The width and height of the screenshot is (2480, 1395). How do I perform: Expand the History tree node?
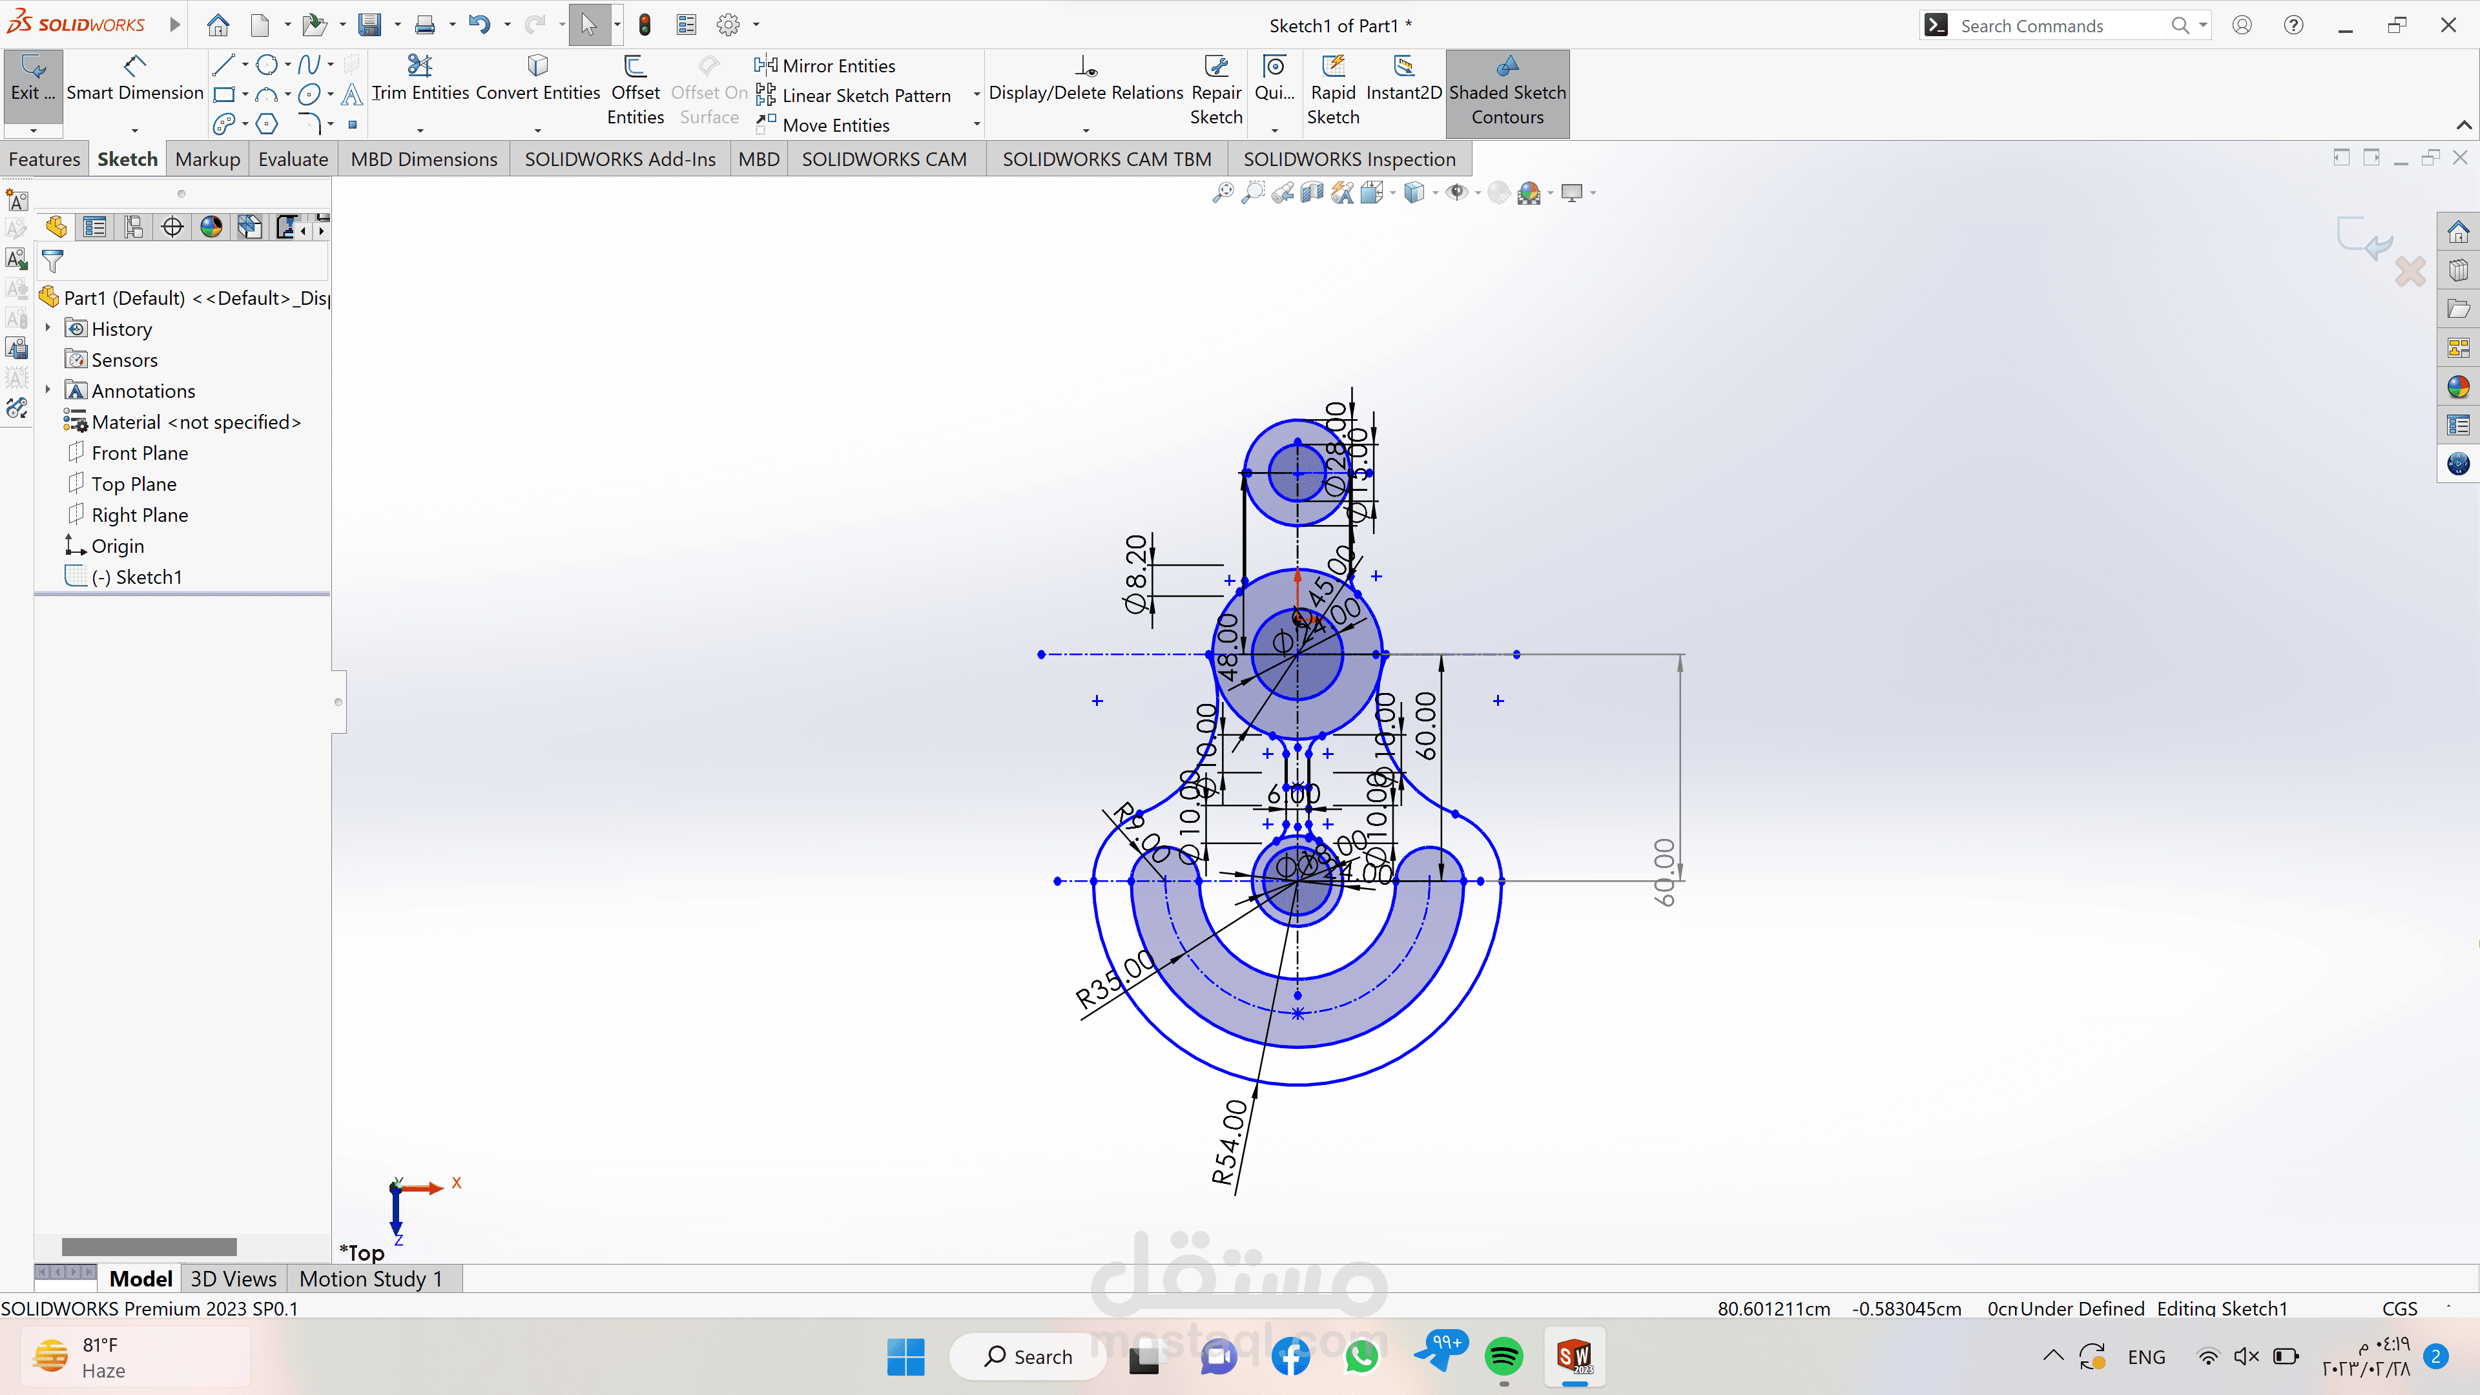coord(48,328)
